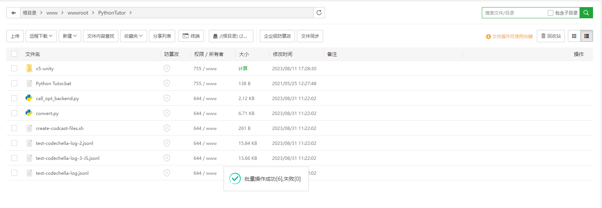Open the 分享列表 share list
602x208 pixels.
[x=162, y=36]
